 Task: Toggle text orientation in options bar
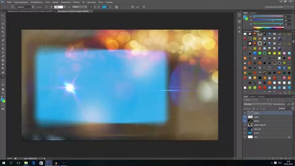[x=12, y=7]
